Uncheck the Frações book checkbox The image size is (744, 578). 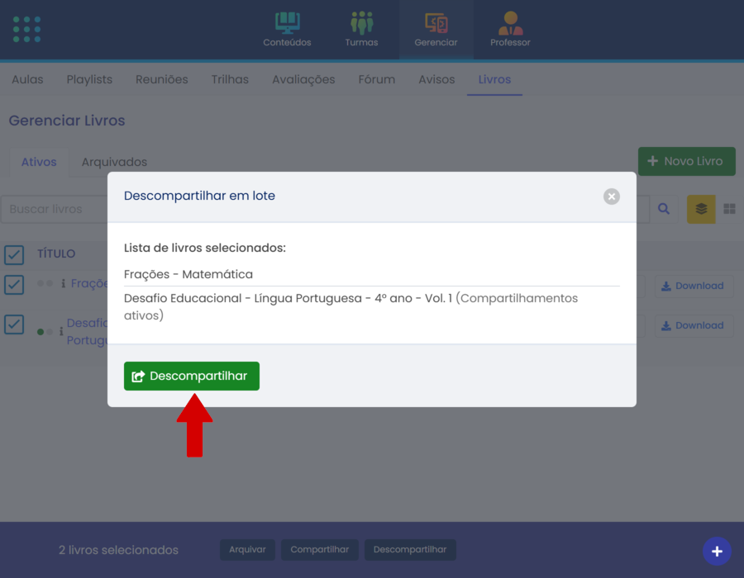[14, 284]
